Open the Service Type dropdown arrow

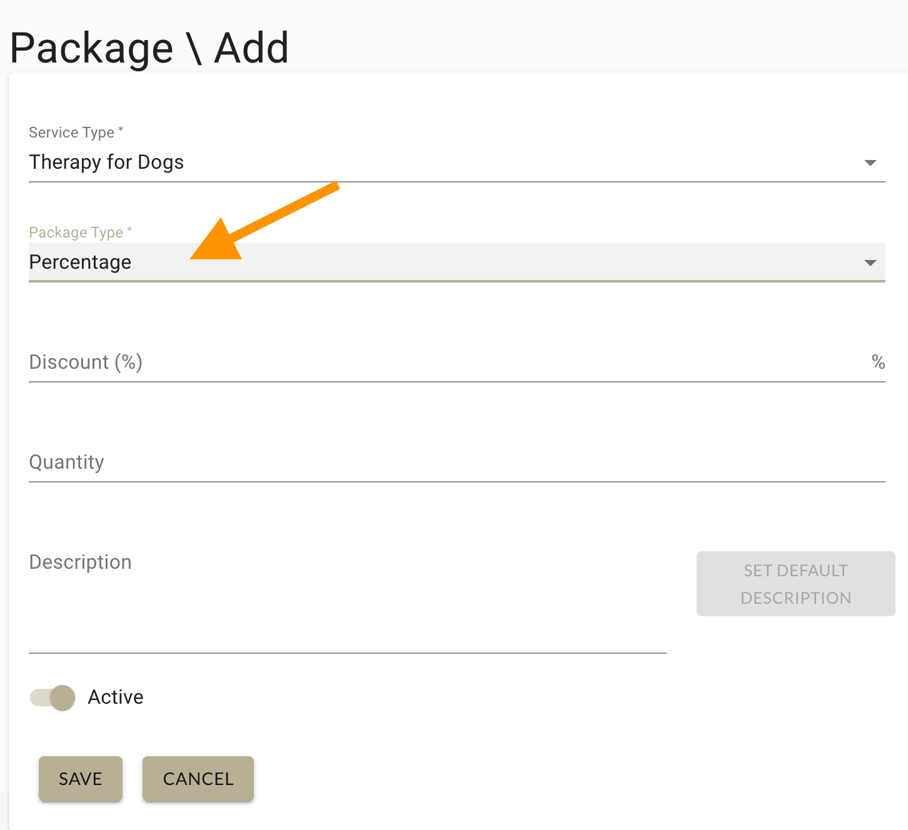870,162
